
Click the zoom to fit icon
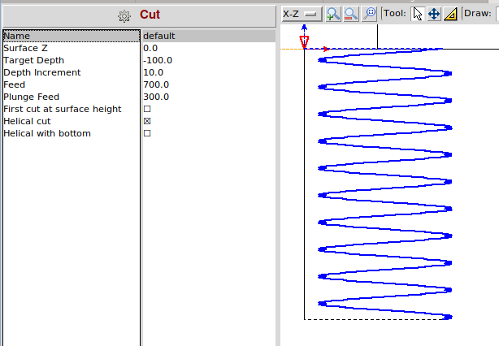click(369, 14)
